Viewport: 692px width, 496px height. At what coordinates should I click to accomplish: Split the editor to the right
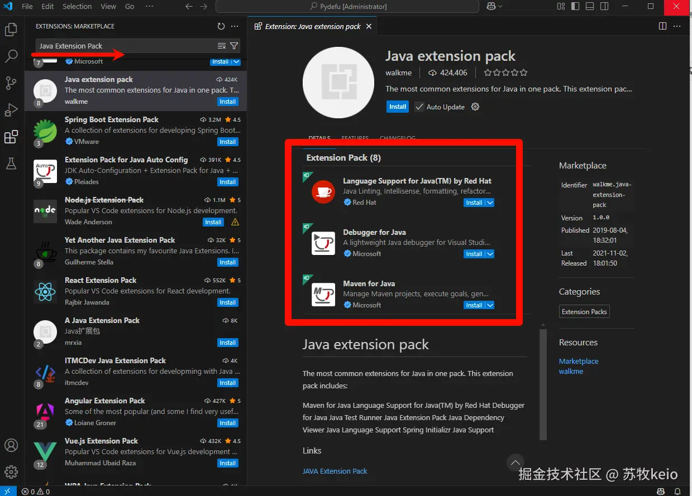662,26
